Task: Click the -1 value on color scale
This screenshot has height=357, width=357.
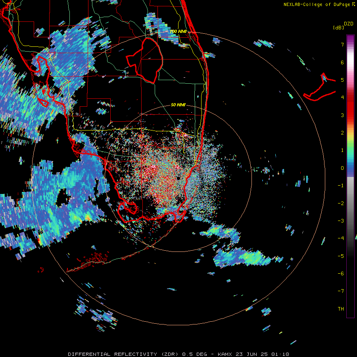Action: point(341,185)
